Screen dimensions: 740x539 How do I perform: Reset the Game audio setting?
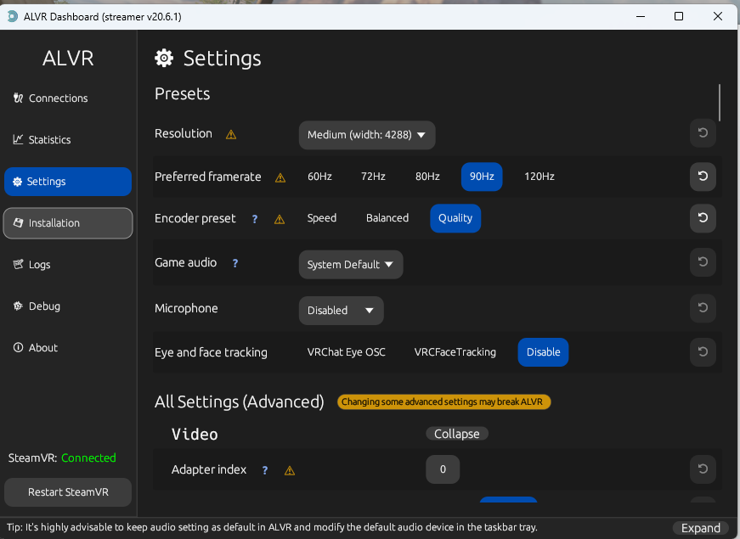[x=703, y=262]
